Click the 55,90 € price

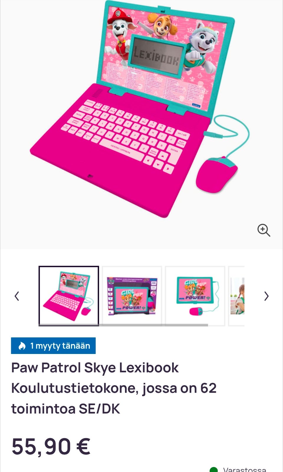pyautogui.click(x=51, y=446)
